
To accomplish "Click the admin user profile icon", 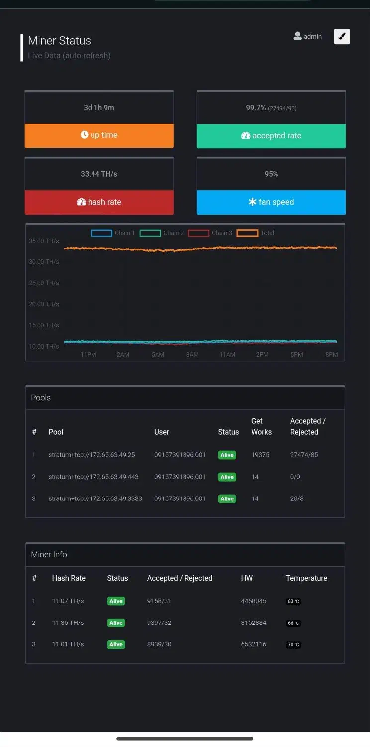I will 297,36.
